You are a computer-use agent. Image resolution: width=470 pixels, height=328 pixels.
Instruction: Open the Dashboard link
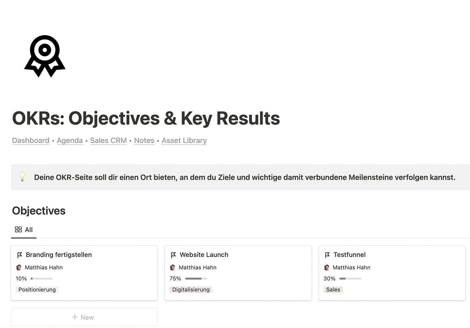point(31,141)
